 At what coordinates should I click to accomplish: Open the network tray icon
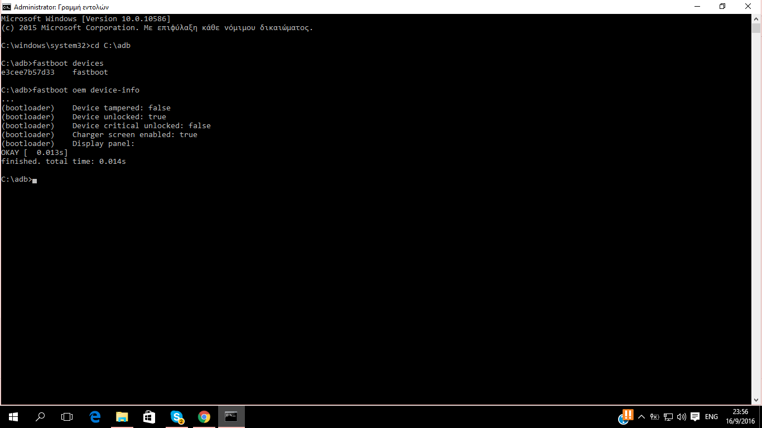668,417
